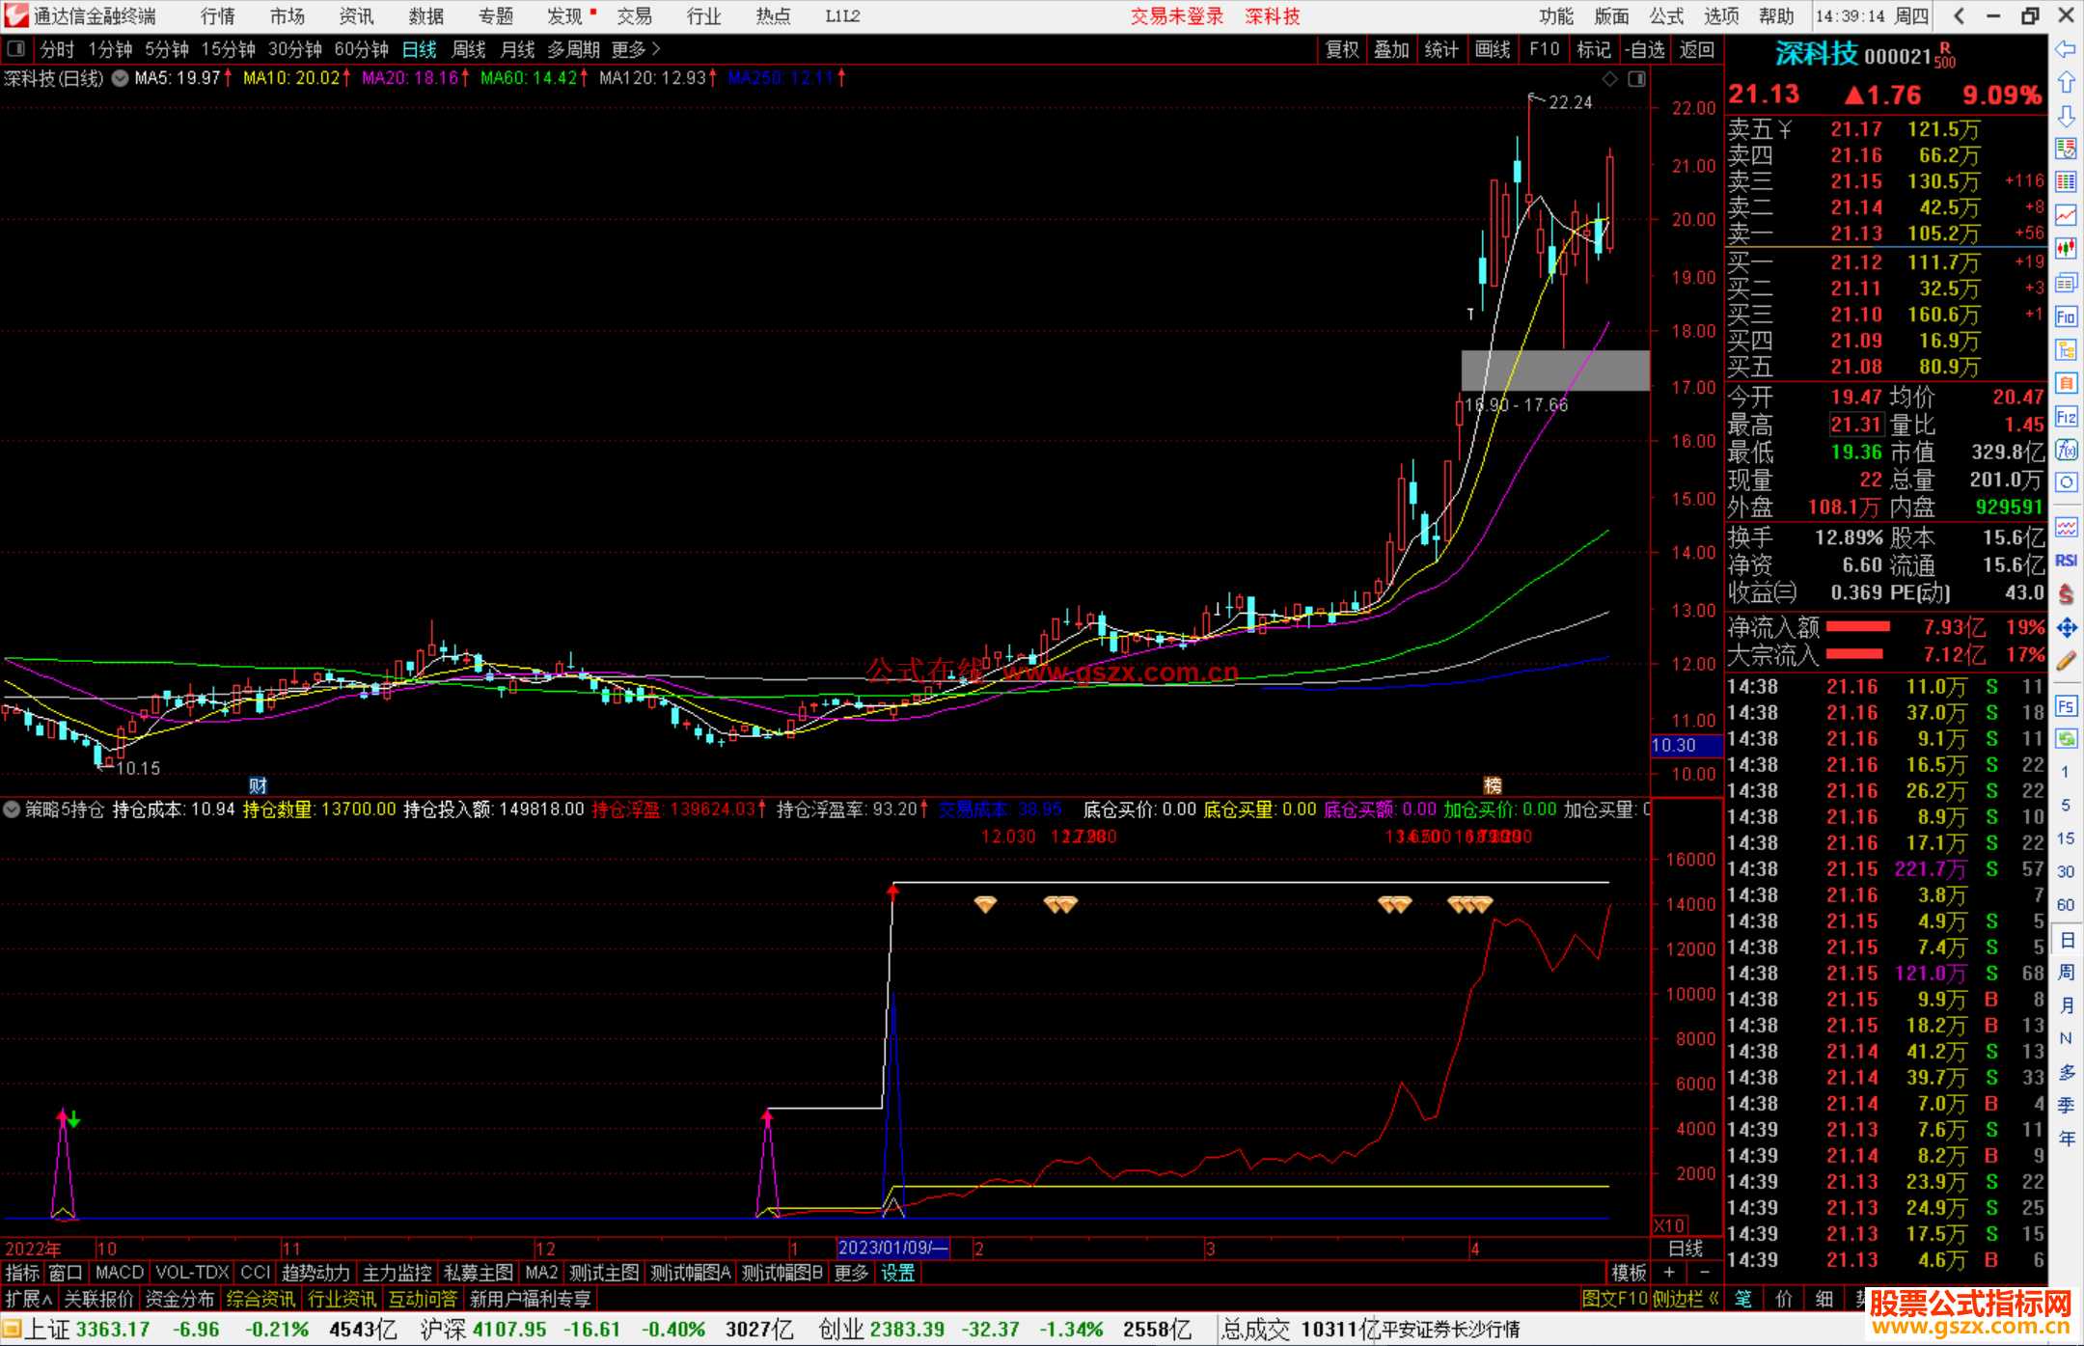Toggle the panel icon left of 分时
Screen dimensions: 2084x1346
[x=15, y=49]
